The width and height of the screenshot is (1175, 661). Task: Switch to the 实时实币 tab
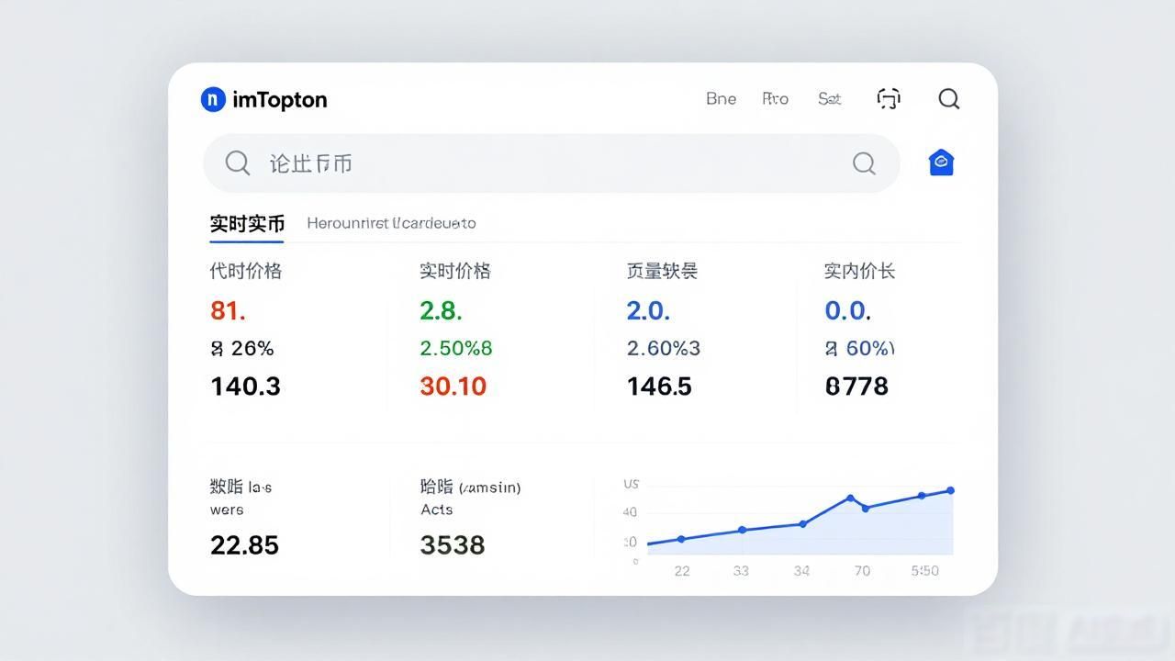pyautogui.click(x=247, y=223)
